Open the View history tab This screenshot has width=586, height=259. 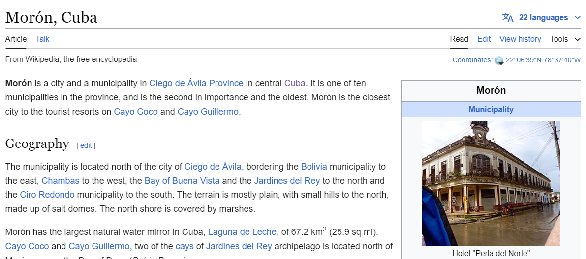(x=520, y=39)
